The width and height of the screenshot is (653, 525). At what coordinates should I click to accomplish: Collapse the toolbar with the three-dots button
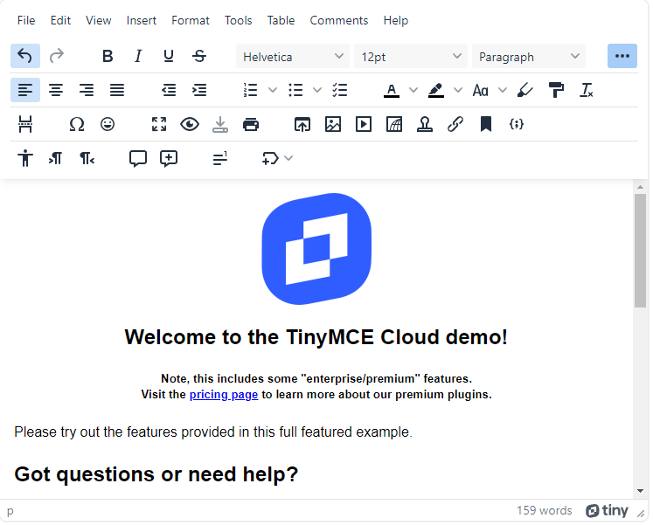[x=622, y=56]
